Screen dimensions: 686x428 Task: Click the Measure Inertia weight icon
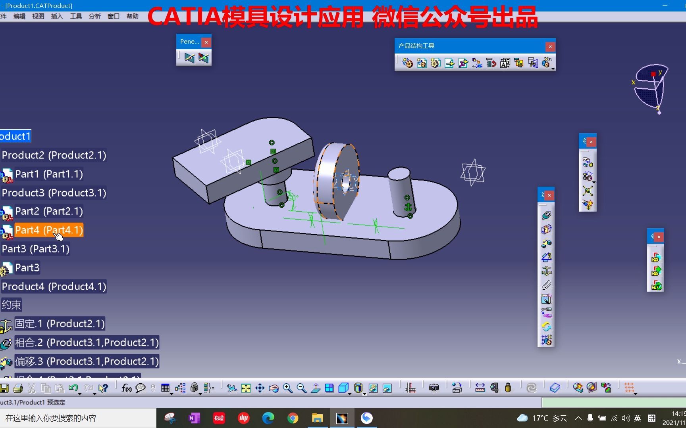point(508,388)
